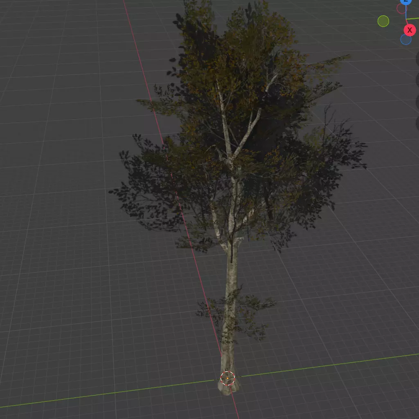This screenshot has height=419, width=419.
Task: Click the hollow blue negative Z gizmo circle
Action: click(x=405, y=40)
